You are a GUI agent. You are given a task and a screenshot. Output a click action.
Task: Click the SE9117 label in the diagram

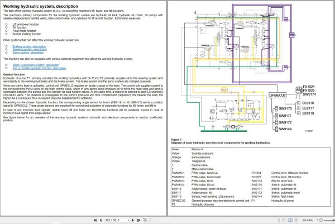[308, 108]
